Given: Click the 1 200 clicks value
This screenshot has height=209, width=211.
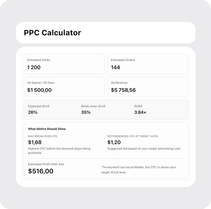Looking at the screenshot, I should [x=34, y=67].
